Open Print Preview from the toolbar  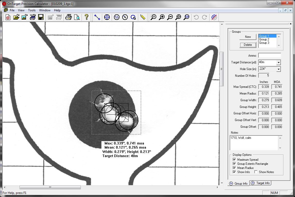click(x=77, y=17)
